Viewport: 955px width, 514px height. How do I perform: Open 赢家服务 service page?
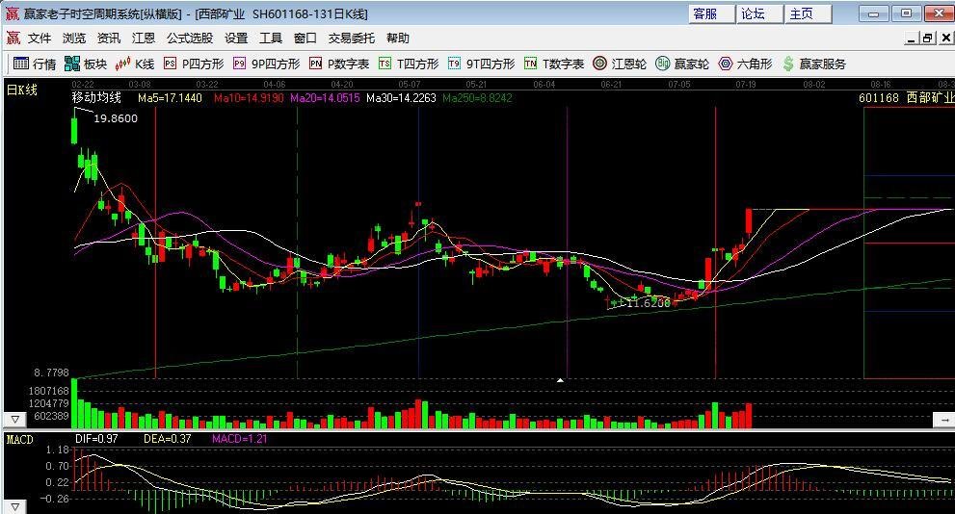point(814,64)
